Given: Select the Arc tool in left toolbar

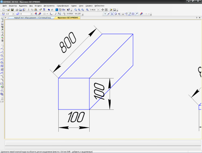Looking at the screenshot, I should [2, 59].
